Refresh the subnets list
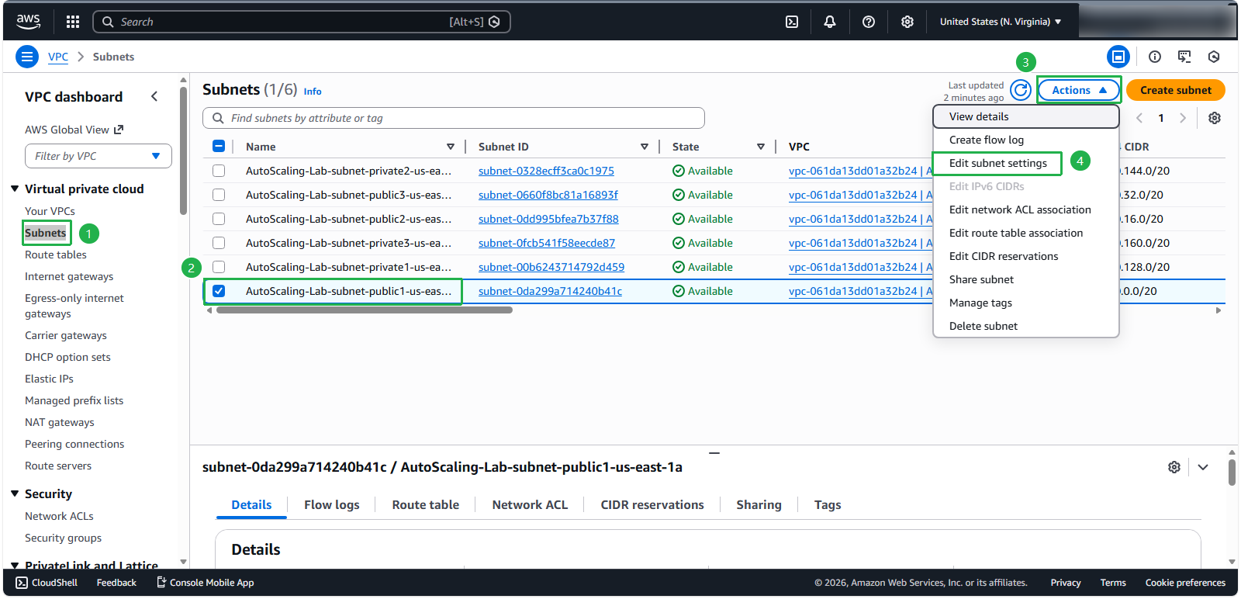Screen dimensions: 1241x599 pos(1021,90)
